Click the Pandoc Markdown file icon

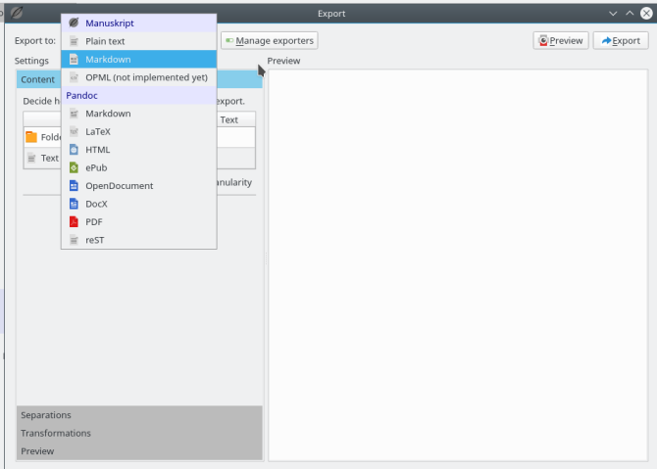(x=74, y=114)
